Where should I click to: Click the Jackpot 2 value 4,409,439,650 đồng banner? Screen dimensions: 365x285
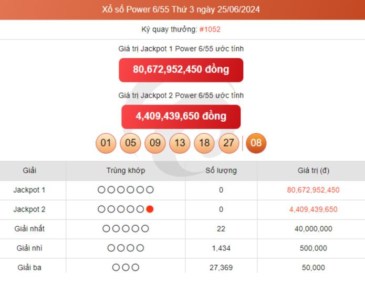(x=181, y=117)
